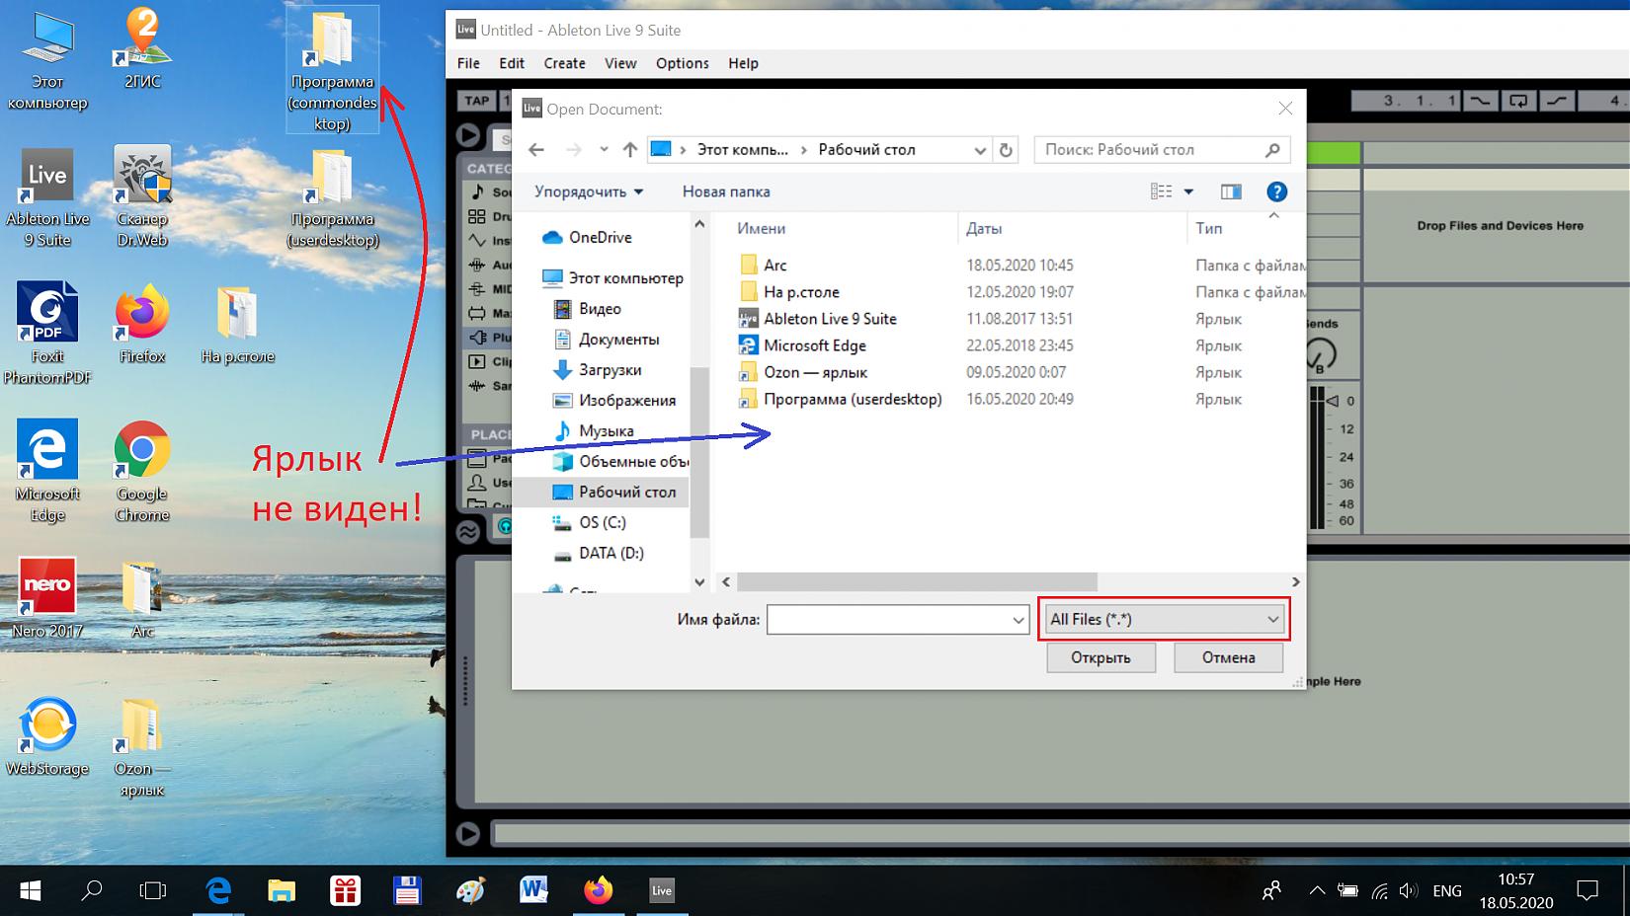Open the All Files type dropdown
The width and height of the screenshot is (1630, 916).
coord(1164,619)
